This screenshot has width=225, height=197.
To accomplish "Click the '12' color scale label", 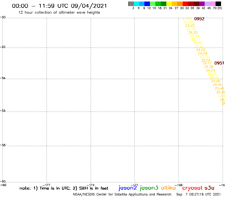I will point(149,8).
